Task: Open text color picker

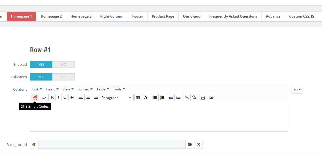Action: click(146, 98)
